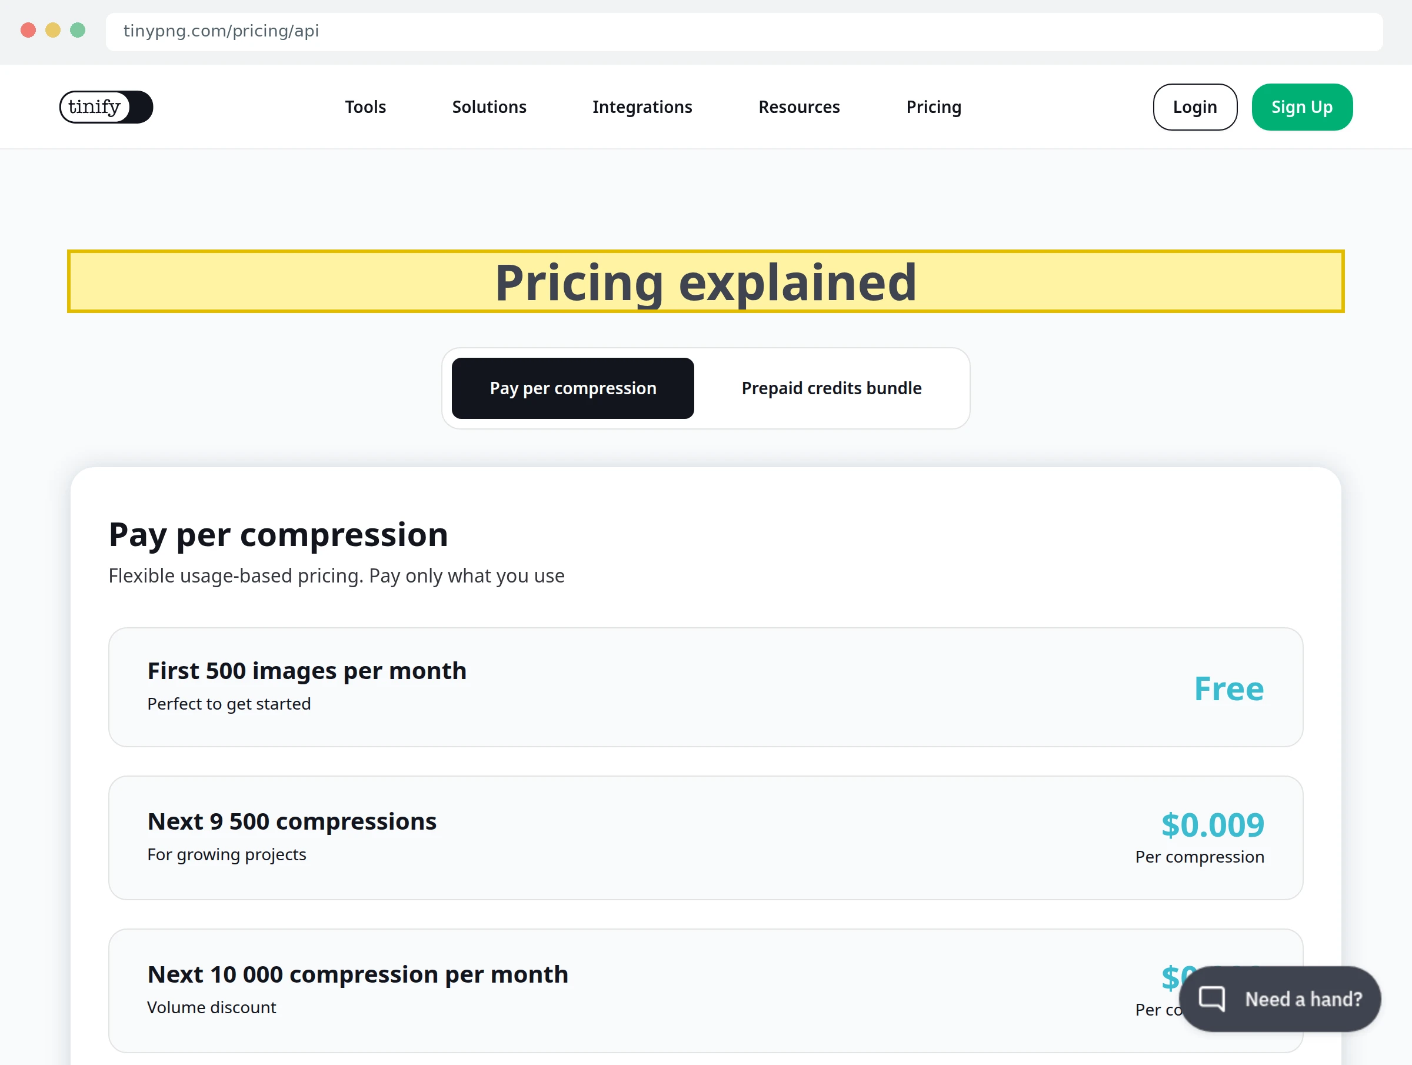Click 'Next 10 000 compression per month' title

(x=358, y=975)
